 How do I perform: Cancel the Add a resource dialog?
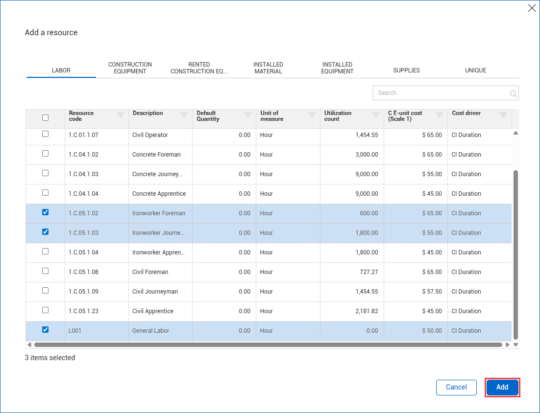coord(456,387)
